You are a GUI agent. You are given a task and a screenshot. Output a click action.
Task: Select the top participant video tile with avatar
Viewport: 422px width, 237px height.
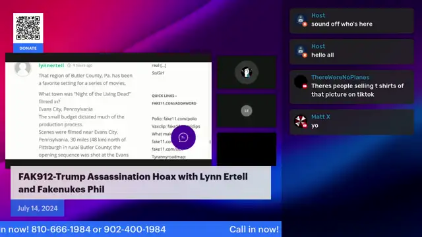pos(247,72)
